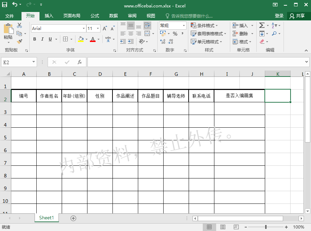Click in the formula bar

pyautogui.click(x=195, y=62)
